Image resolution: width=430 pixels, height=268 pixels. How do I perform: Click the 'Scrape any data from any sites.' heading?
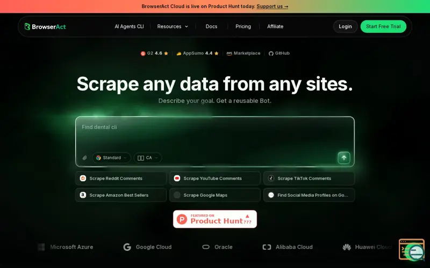click(x=214, y=84)
